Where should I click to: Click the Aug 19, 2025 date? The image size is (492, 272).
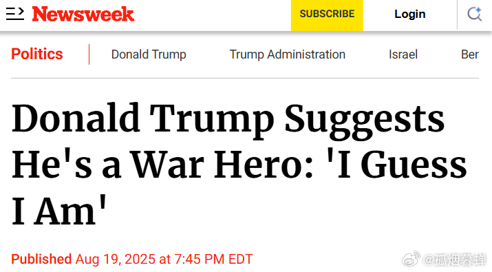[x=115, y=260]
